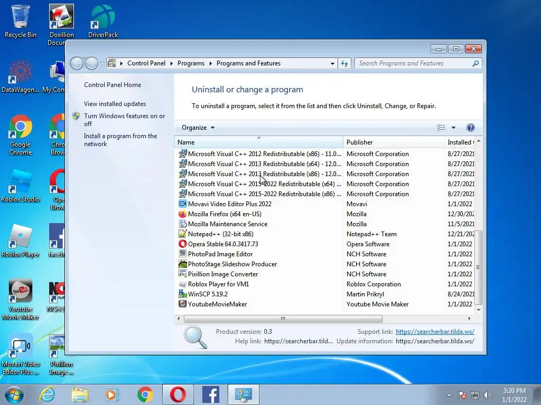The width and height of the screenshot is (541, 405).
Task: Click the refresh button beside the address bar
Action: (344, 63)
